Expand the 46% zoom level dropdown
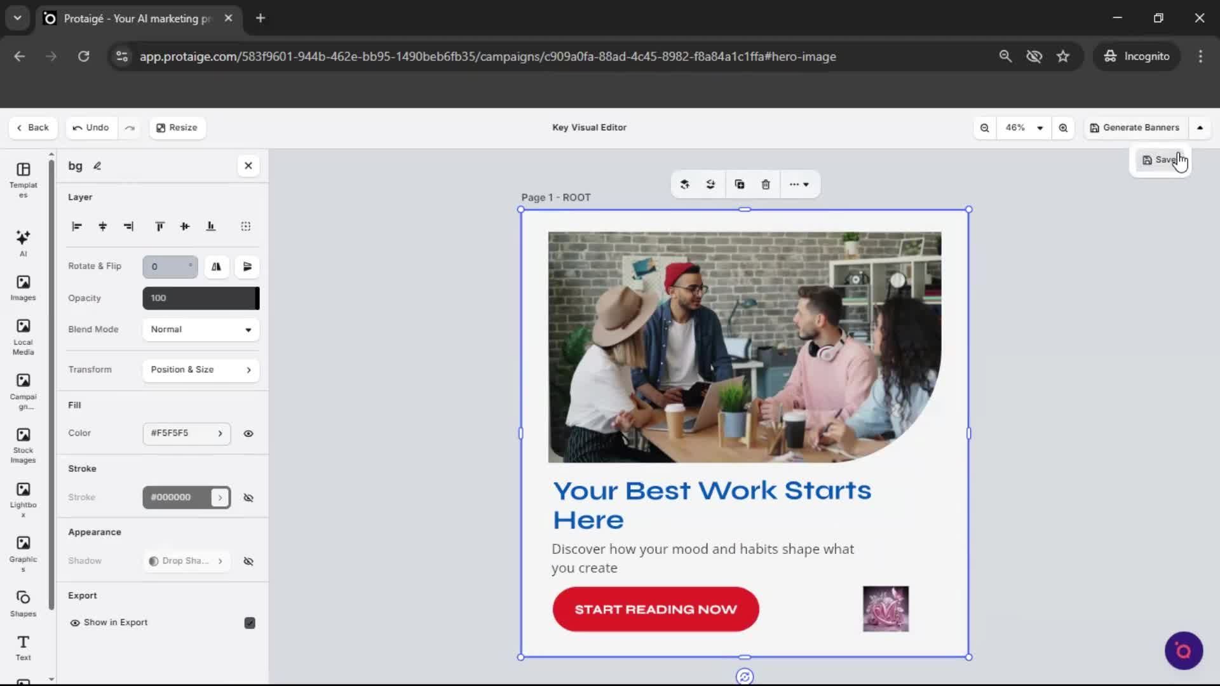The height and width of the screenshot is (686, 1220). click(x=1040, y=128)
